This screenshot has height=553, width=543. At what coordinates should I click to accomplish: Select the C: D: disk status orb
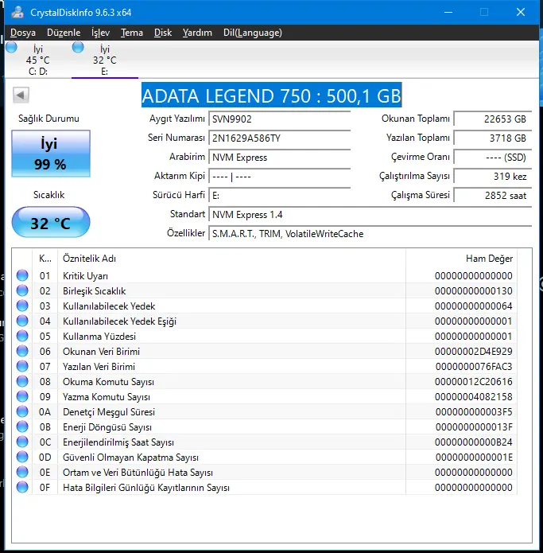(11, 47)
